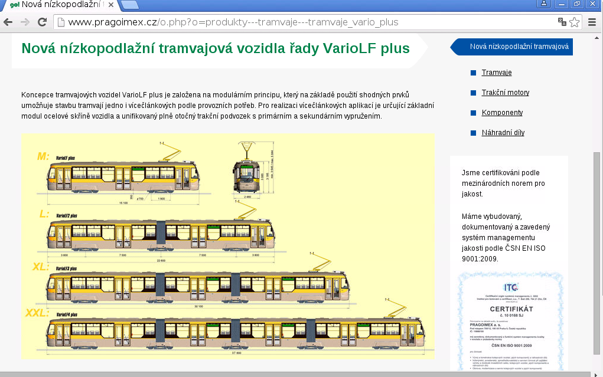603x377 pixels.
Task: Go forward using the forward arrow
Action: pyautogui.click(x=25, y=22)
